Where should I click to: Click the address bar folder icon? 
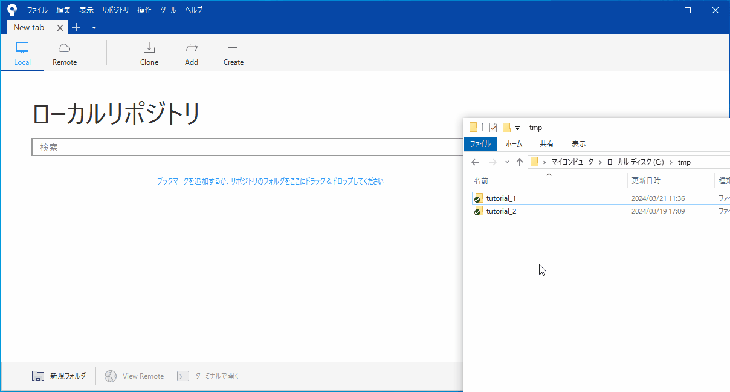pos(534,162)
